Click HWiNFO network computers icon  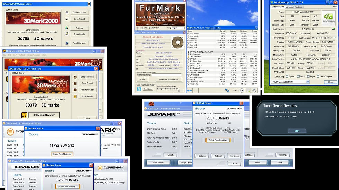pyautogui.click(x=227, y=90)
